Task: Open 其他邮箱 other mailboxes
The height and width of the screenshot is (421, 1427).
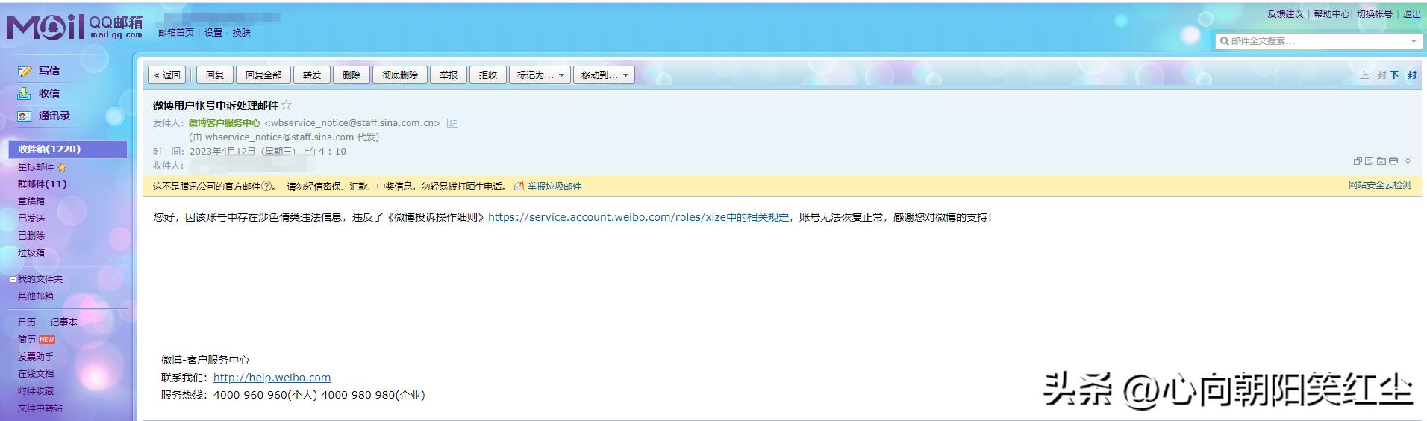Action: point(36,296)
